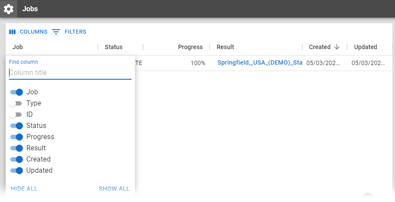Sort by the Result column header
The image size is (395, 202).
click(x=226, y=47)
